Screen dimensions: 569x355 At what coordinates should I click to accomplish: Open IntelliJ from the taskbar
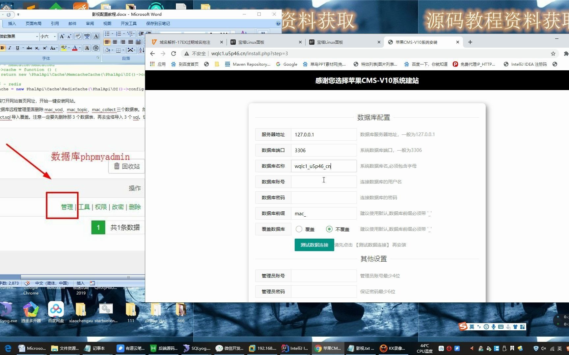[x=295, y=348]
